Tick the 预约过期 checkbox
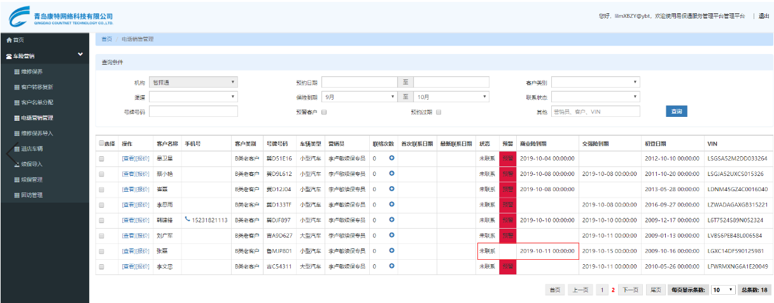Viewport: 774px width, 303px height. click(439, 112)
